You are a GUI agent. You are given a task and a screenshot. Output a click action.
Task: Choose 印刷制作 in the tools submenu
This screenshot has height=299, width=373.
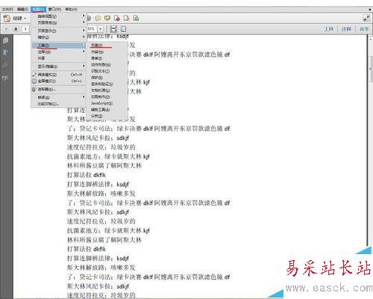tap(107, 96)
